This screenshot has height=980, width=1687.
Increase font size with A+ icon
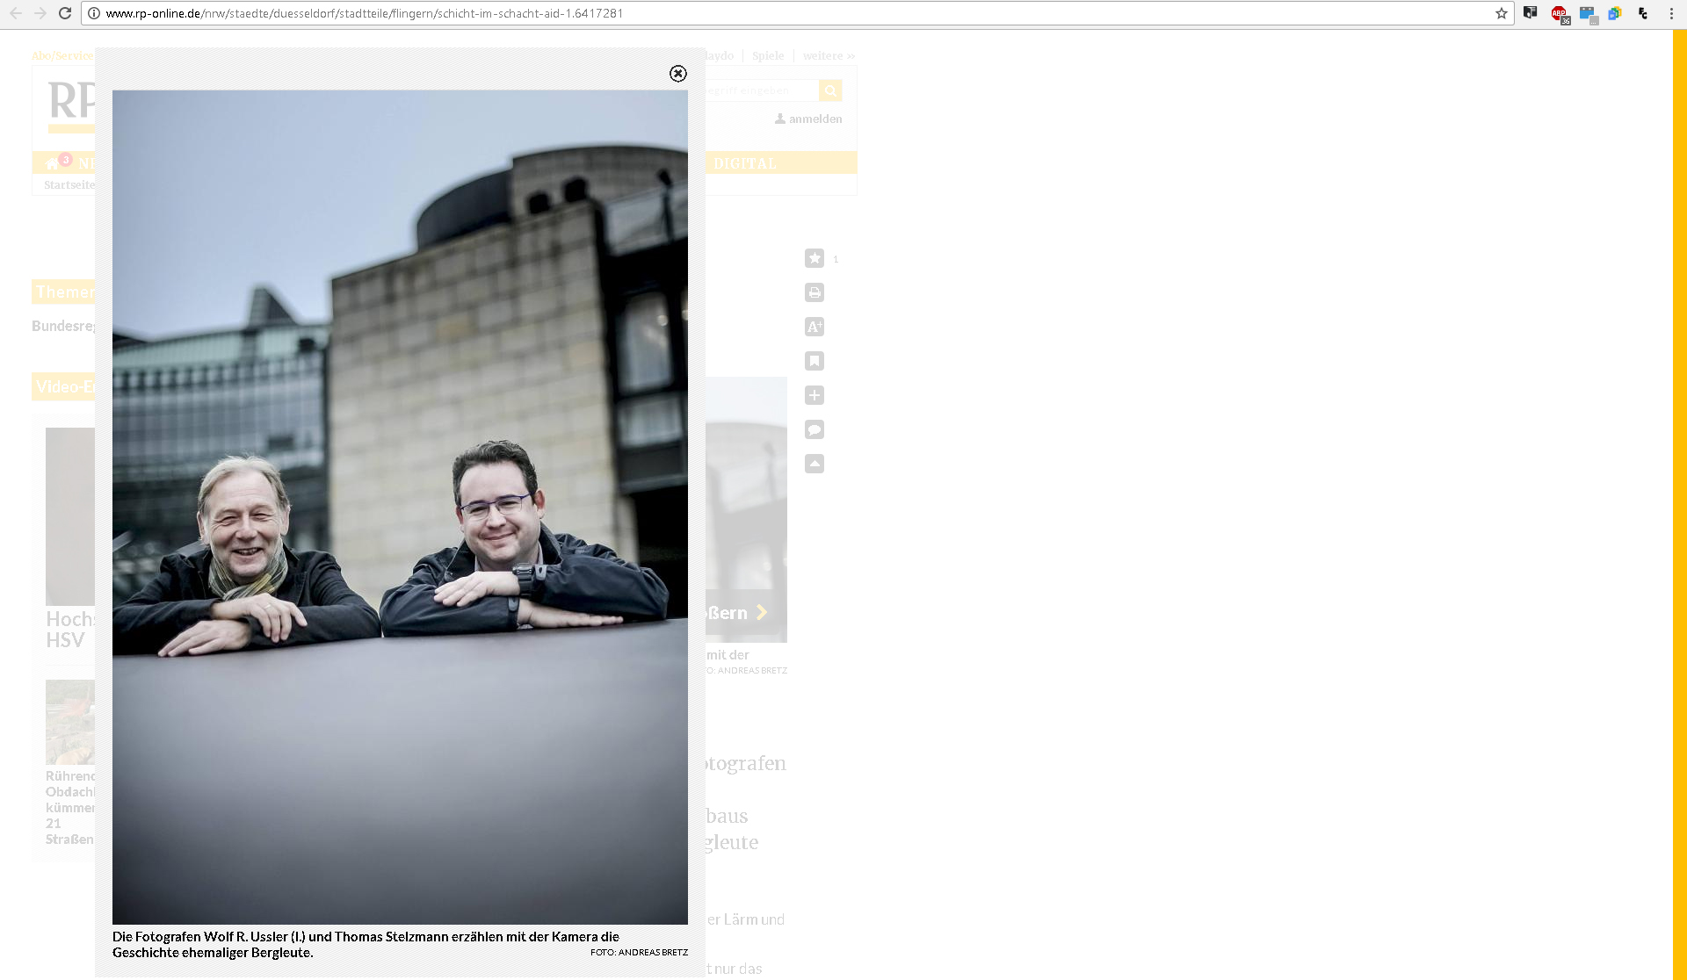815,327
